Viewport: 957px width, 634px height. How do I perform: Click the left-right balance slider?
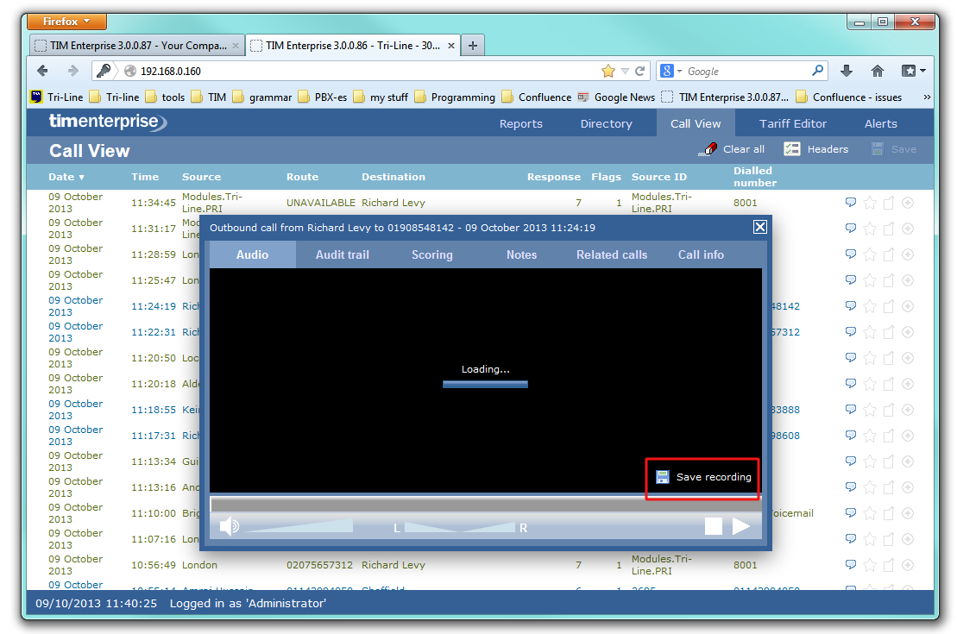click(x=460, y=527)
